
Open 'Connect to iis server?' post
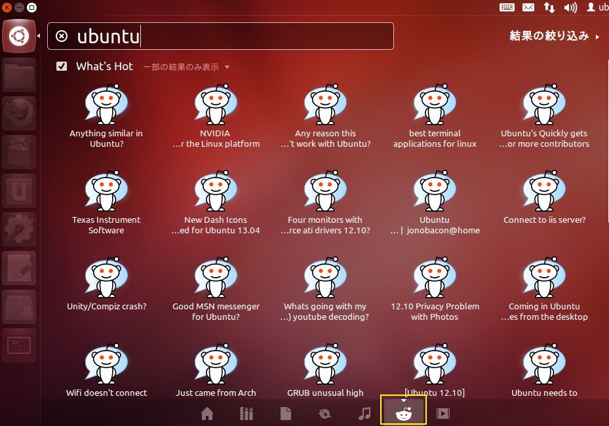point(544,198)
